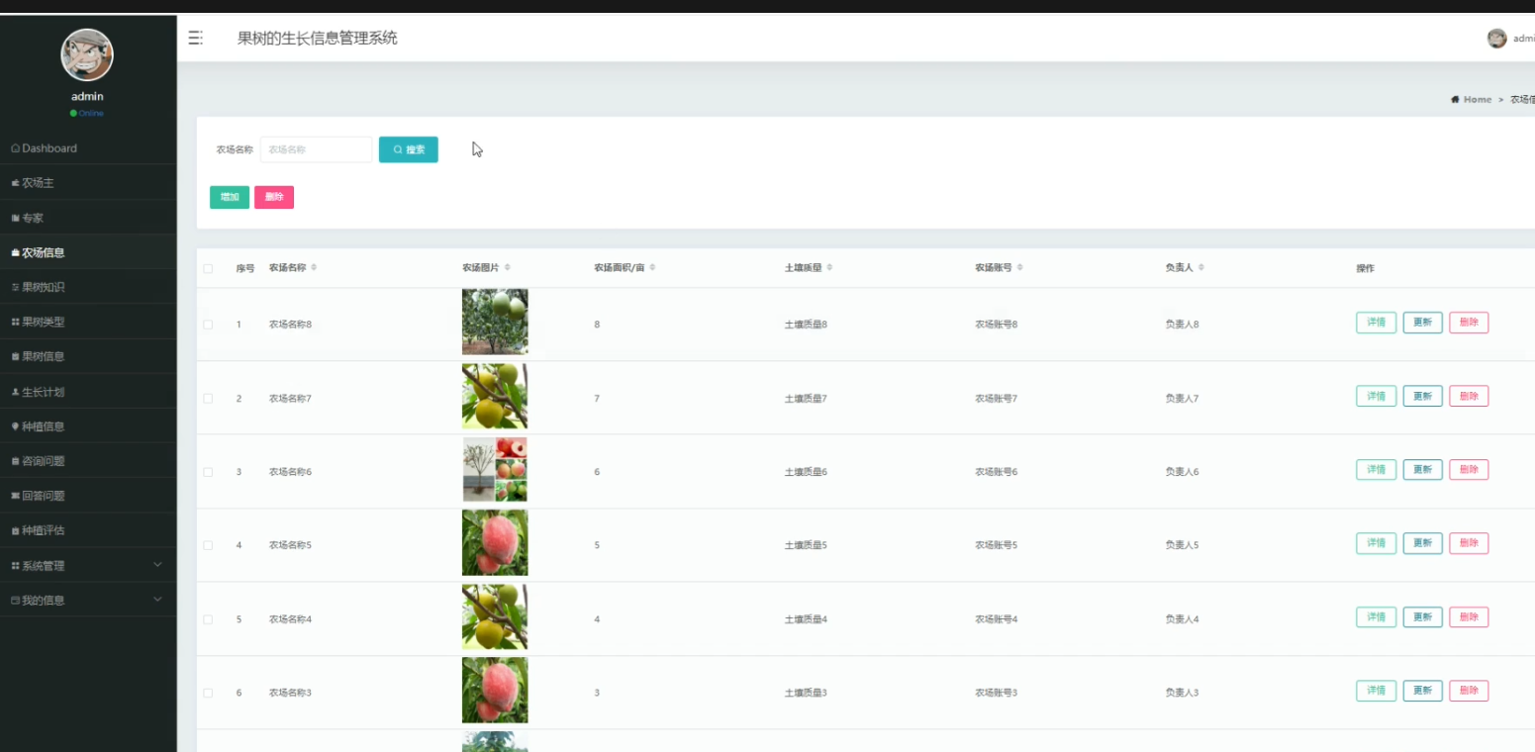Viewport: 1535px width, 752px height.
Task: Check the box for row 农场名称4
Action: pyautogui.click(x=208, y=619)
